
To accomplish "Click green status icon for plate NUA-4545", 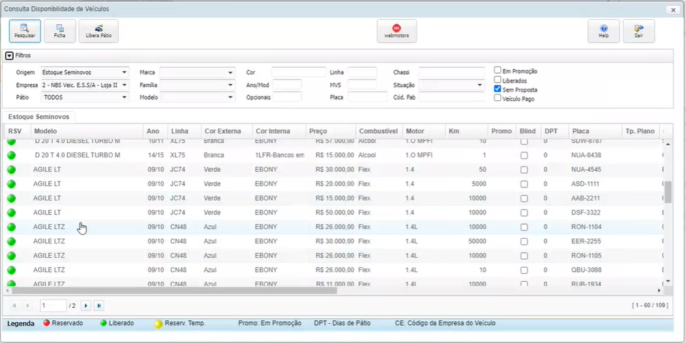I will point(11,169).
